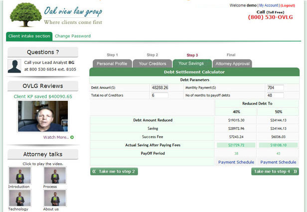Open Payment Schedule for 50% reduction
This screenshot has height=212, width=307.
(278, 162)
